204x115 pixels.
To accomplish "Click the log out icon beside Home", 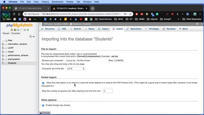I will tap(15, 30).
